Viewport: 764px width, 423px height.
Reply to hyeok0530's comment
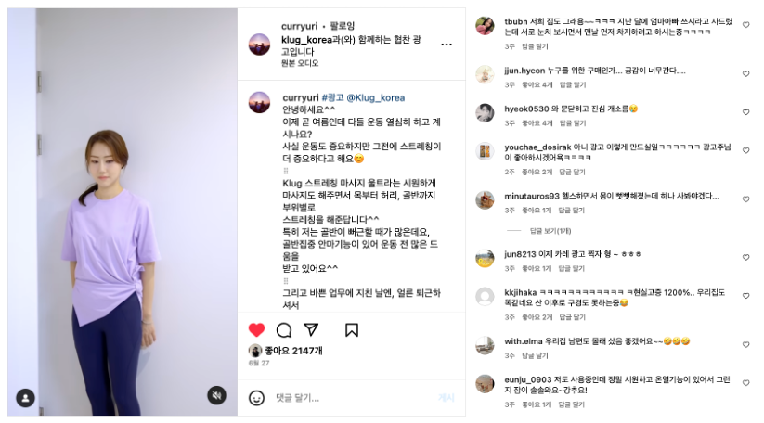[573, 123]
